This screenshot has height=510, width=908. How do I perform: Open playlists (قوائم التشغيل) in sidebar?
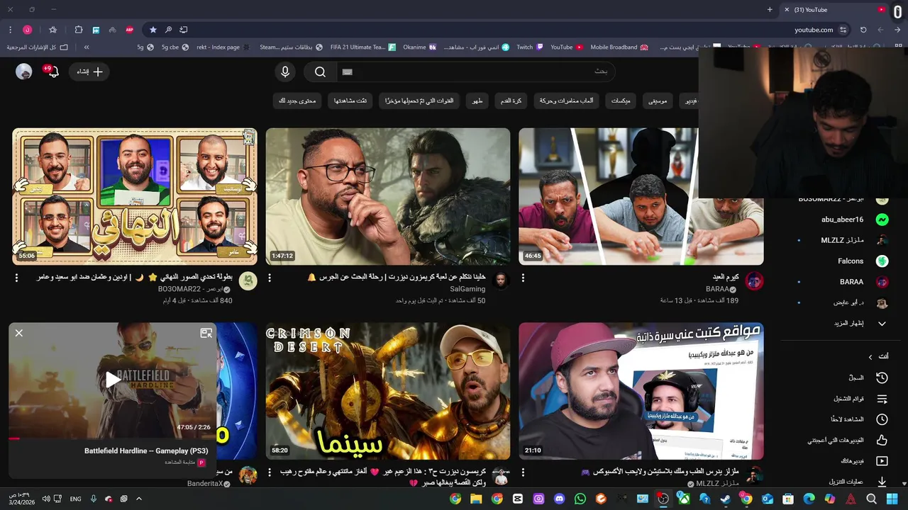[x=860, y=399]
